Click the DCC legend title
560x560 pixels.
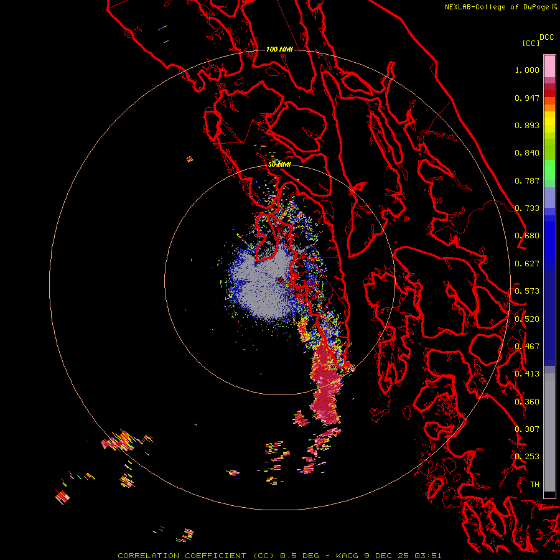(546, 37)
